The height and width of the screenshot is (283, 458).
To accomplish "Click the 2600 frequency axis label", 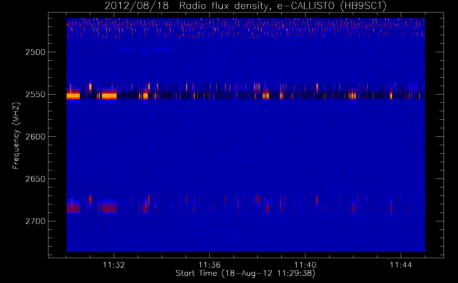I will point(35,137).
